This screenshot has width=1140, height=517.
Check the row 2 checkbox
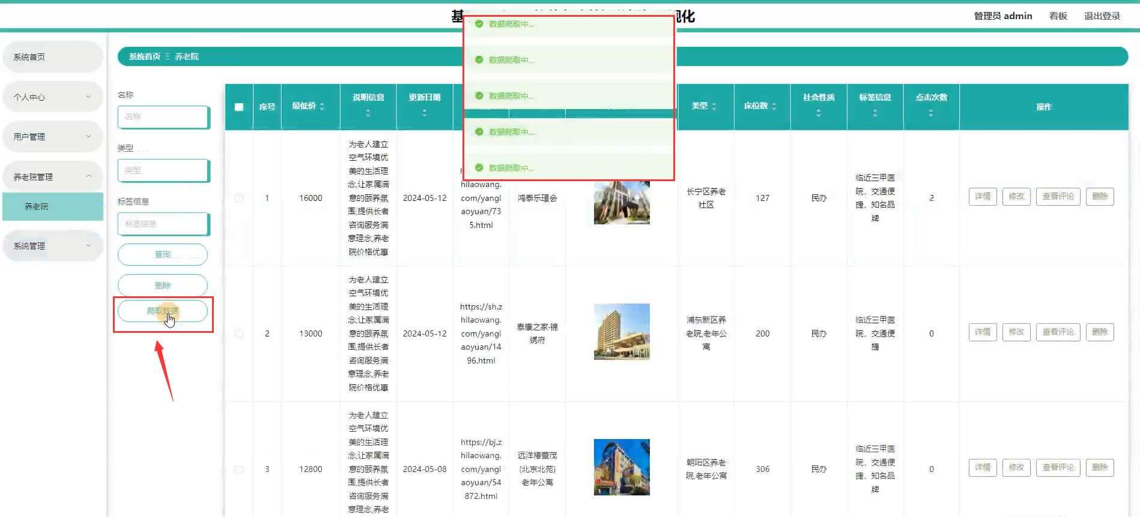pos(239,333)
